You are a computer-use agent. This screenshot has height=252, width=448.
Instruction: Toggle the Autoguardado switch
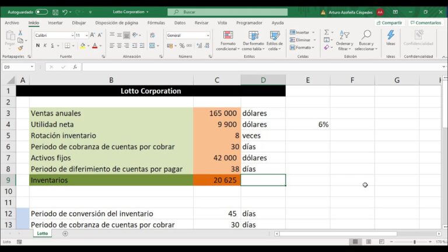click(x=41, y=12)
